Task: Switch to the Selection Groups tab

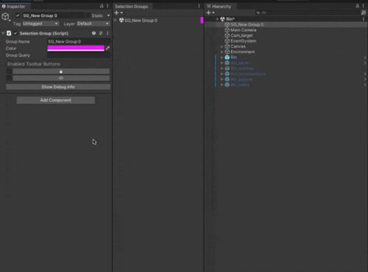Action: 132,7
